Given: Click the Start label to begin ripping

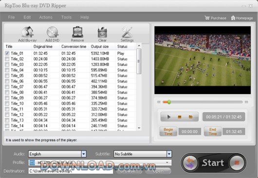Looking at the screenshot, I should (x=213, y=163).
